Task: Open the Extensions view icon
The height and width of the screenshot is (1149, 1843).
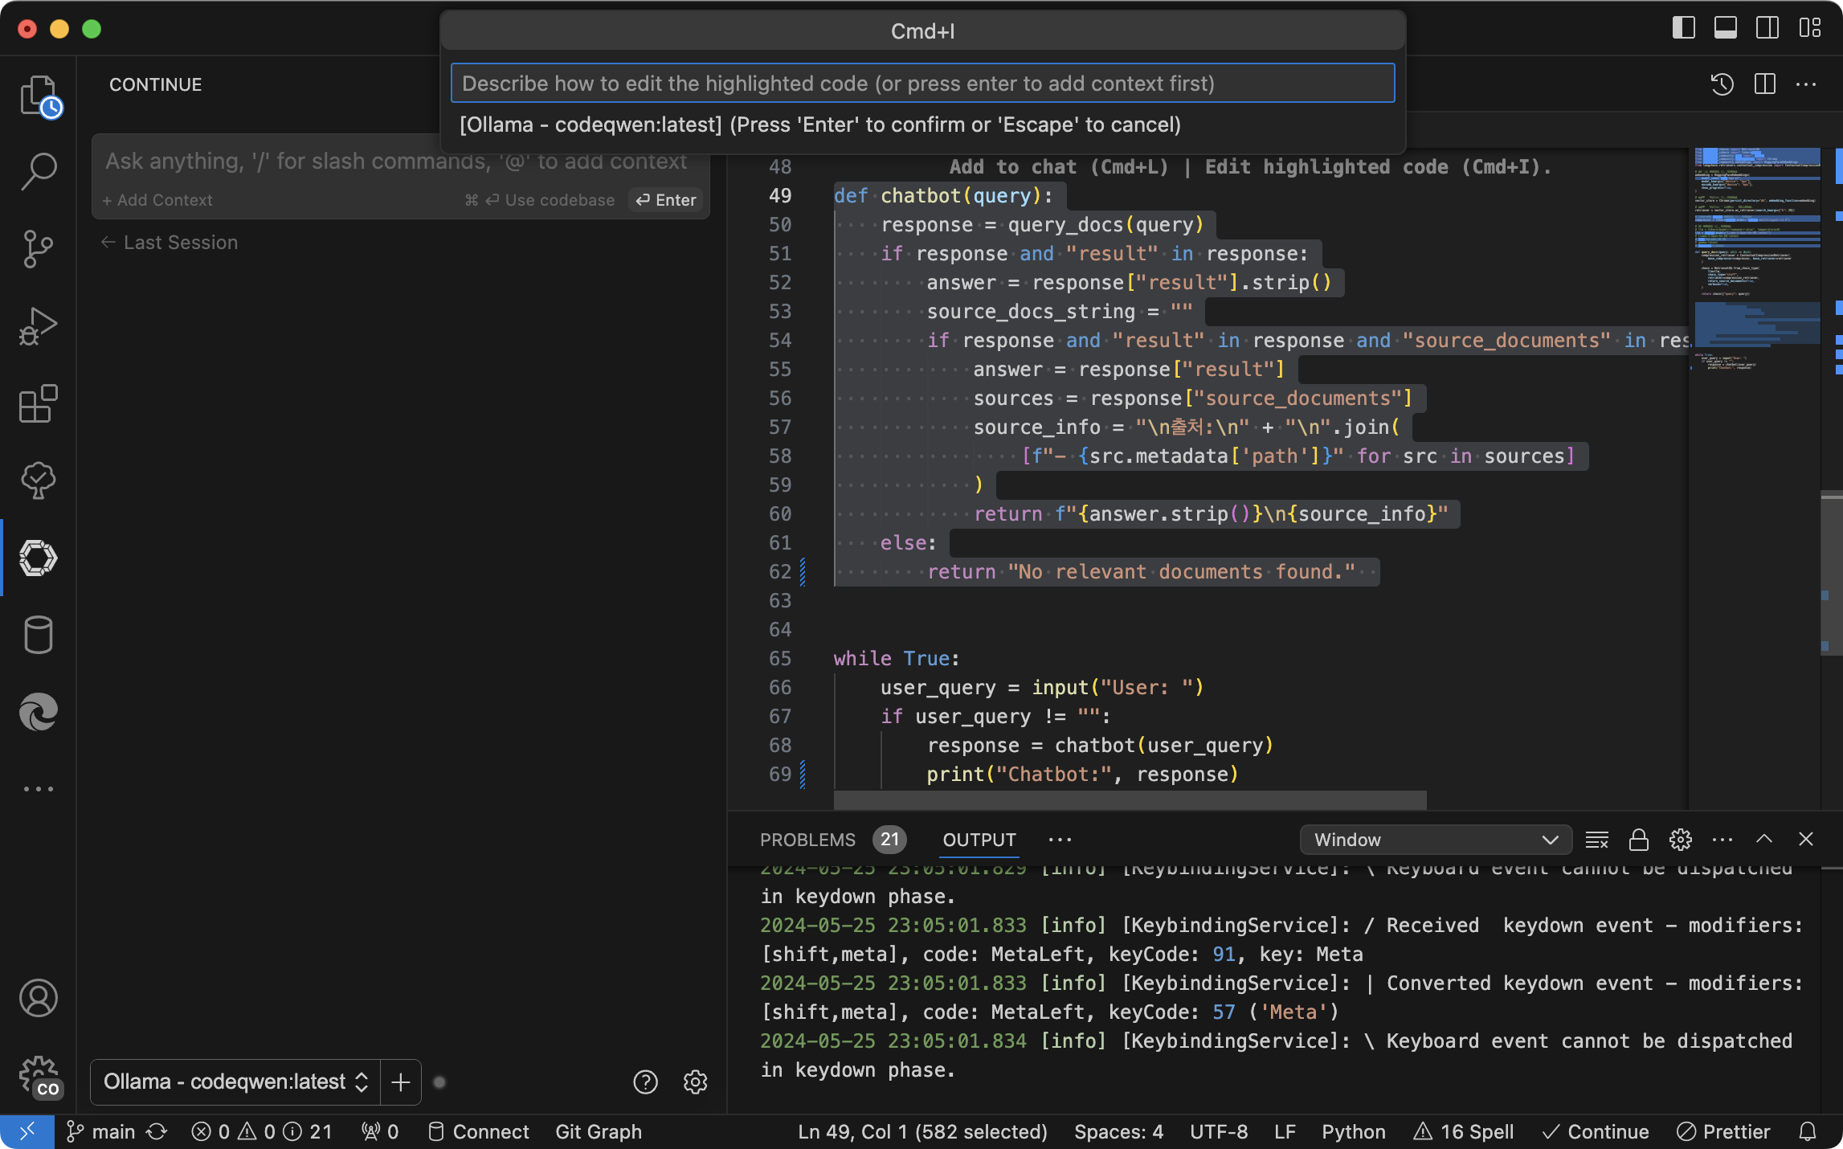Action: [x=38, y=403]
